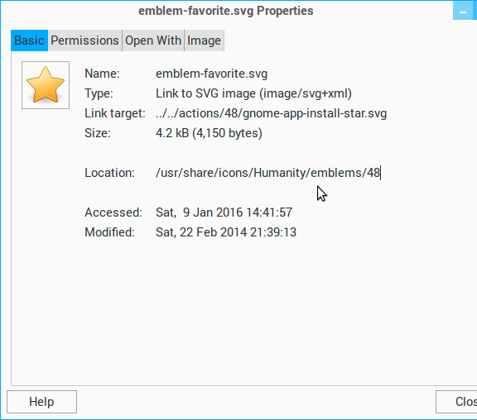The height and width of the screenshot is (420, 477).
Task: Close the properties dialog with Close button
Action: [x=456, y=402]
